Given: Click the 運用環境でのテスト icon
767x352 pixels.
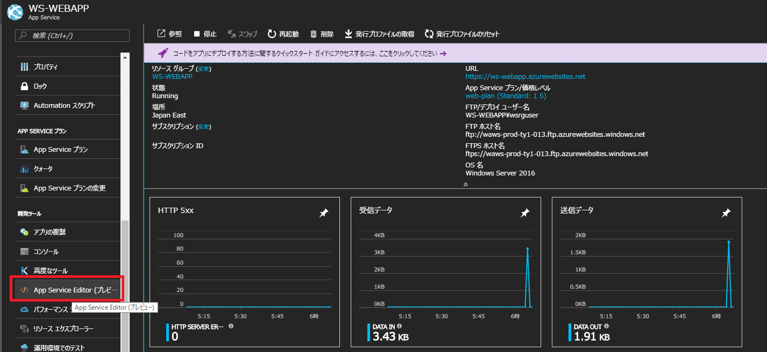Looking at the screenshot, I should pos(24,348).
